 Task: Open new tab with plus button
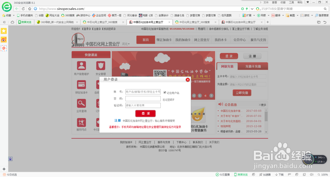[x=268, y=22]
